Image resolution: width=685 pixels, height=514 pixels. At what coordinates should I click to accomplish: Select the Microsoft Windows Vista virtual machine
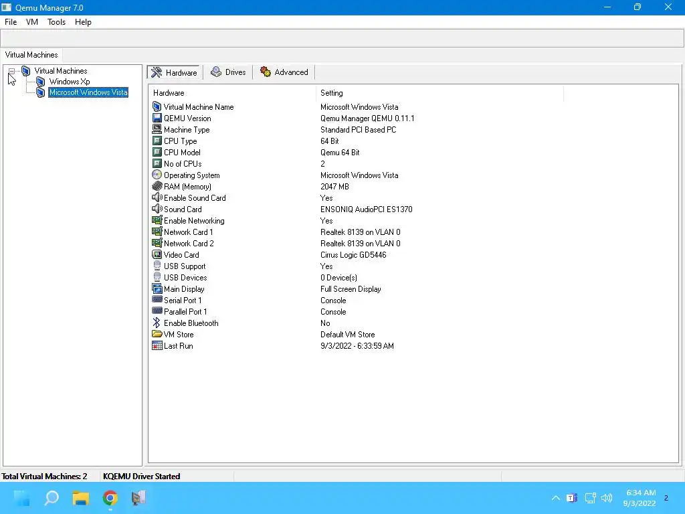click(x=88, y=92)
